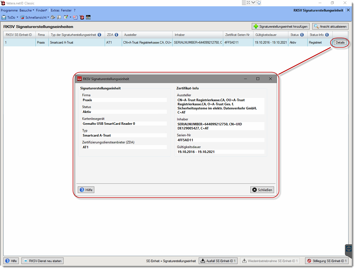The image size is (356, 270).
Task: Click Stilllegung SE-Einheit-ID 1 button
Action: [327, 261]
